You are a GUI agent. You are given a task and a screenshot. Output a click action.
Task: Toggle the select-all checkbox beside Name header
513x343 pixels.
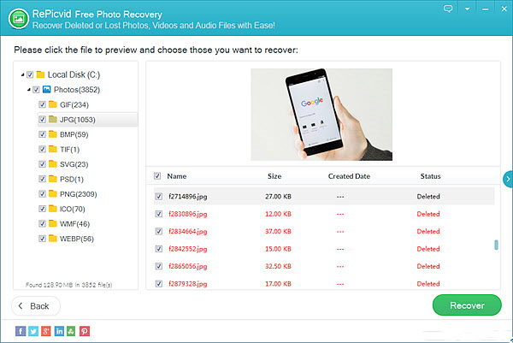[x=157, y=176]
